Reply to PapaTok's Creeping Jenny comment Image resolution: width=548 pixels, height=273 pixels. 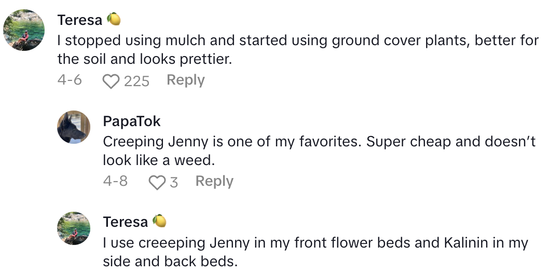[214, 182]
